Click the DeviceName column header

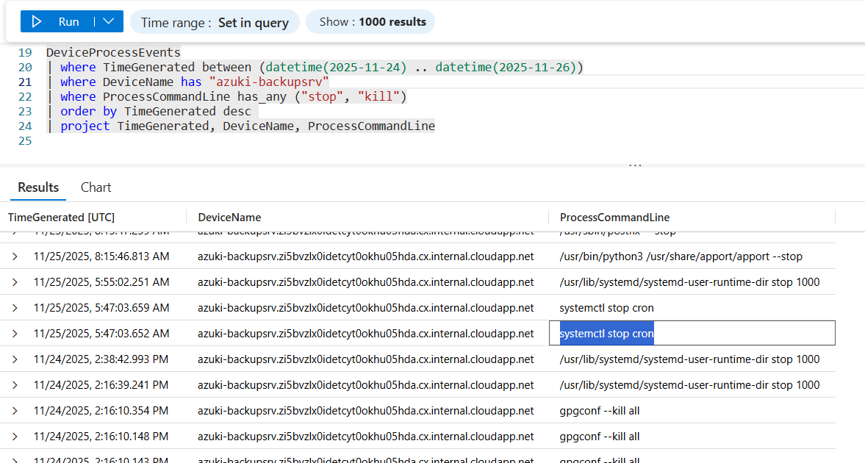[229, 218]
